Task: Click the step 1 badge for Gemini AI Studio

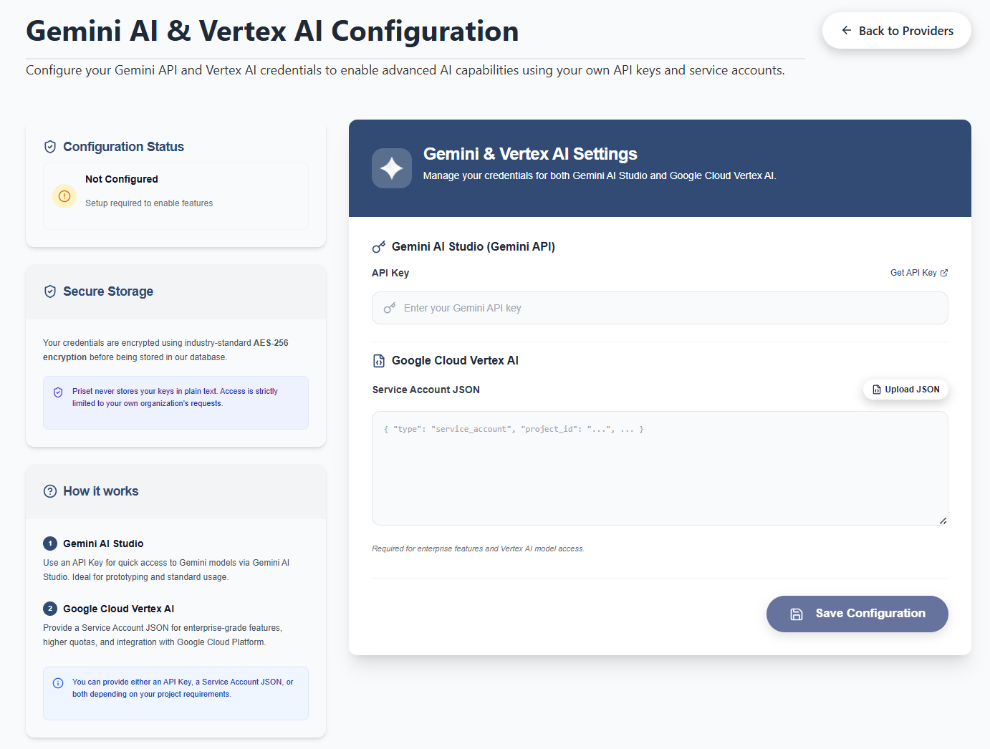Action: pos(50,543)
